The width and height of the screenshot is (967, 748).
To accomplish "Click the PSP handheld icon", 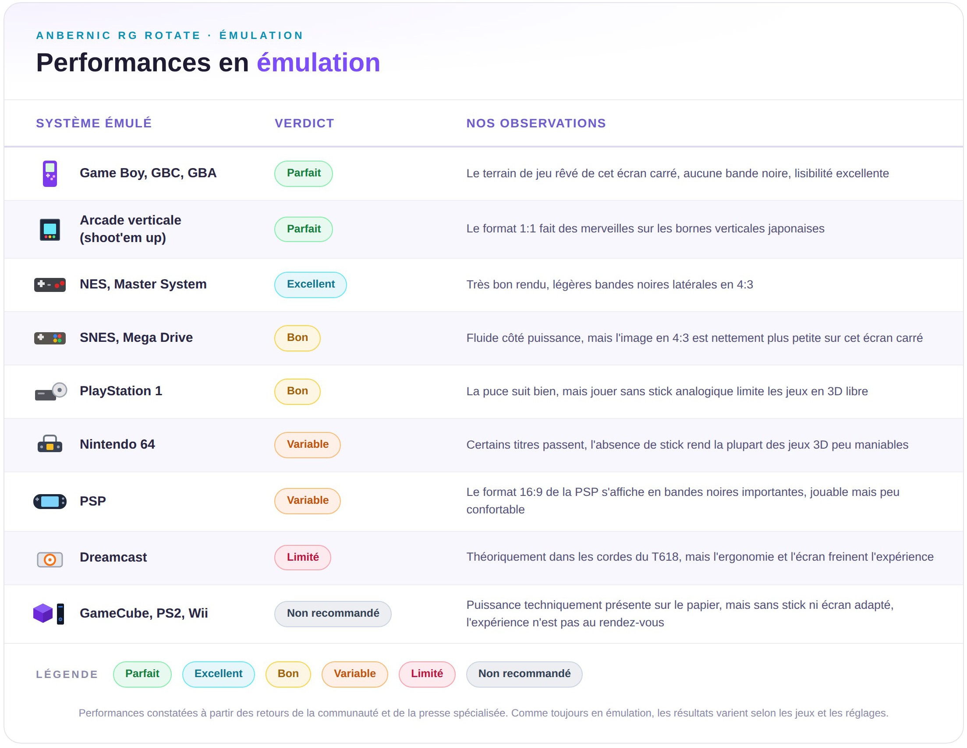I will [50, 501].
